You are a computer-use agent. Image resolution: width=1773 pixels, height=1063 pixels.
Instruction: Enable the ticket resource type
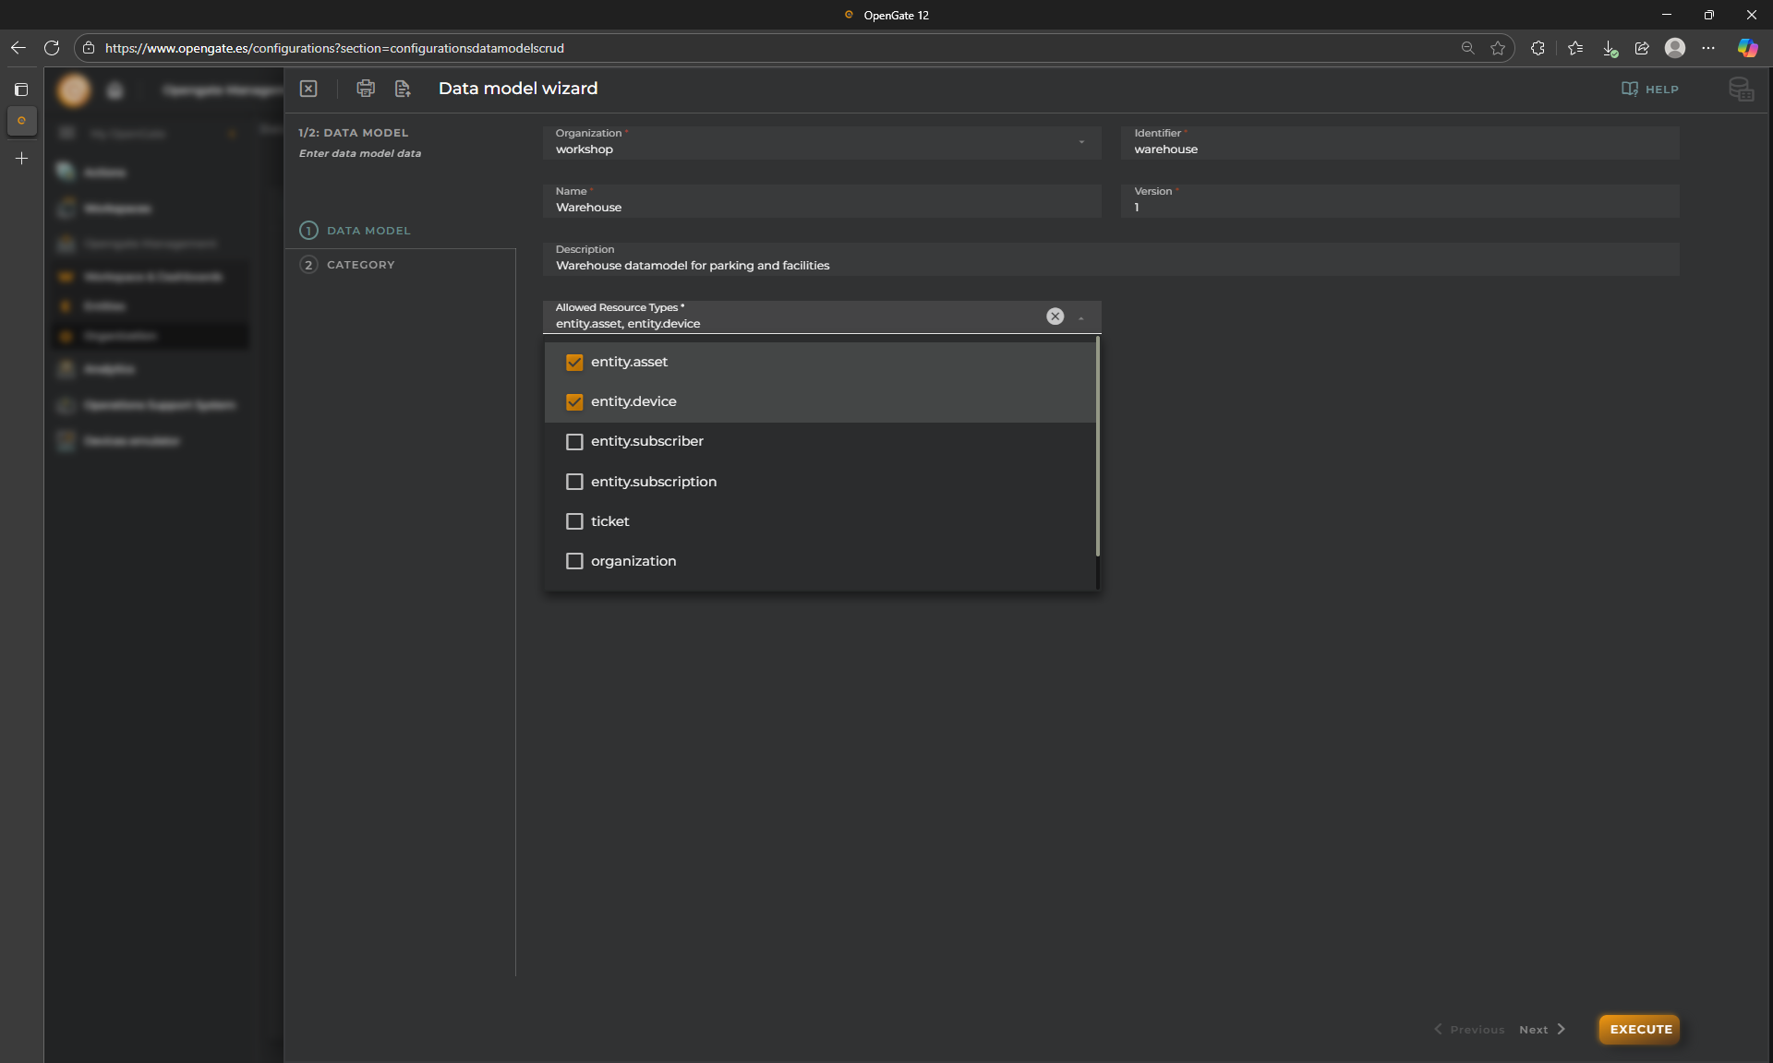click(574, 521)
